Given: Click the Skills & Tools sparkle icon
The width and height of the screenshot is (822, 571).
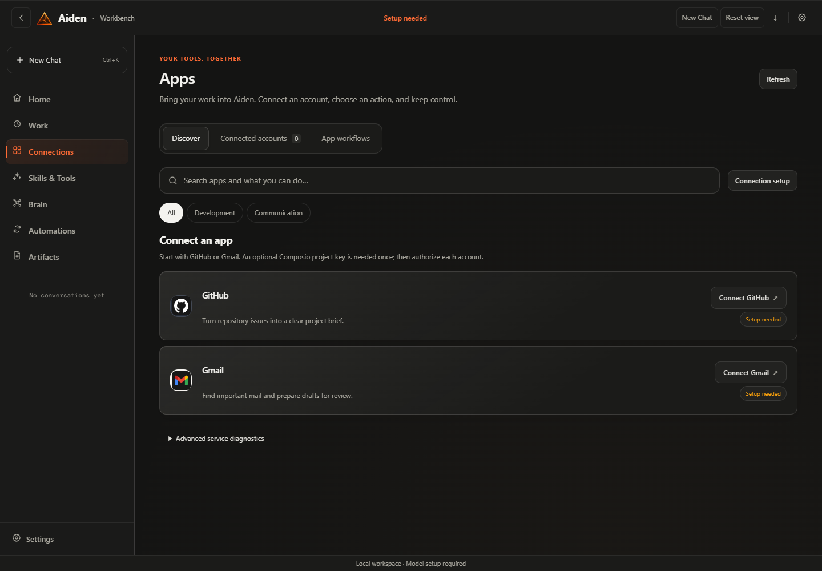Looking at the screenshot, I should click(17, 177).
